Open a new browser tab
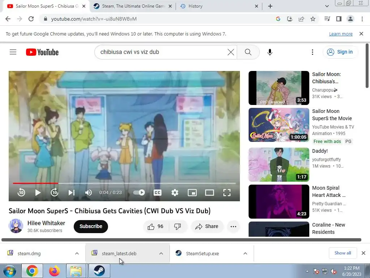 point(270,6)
